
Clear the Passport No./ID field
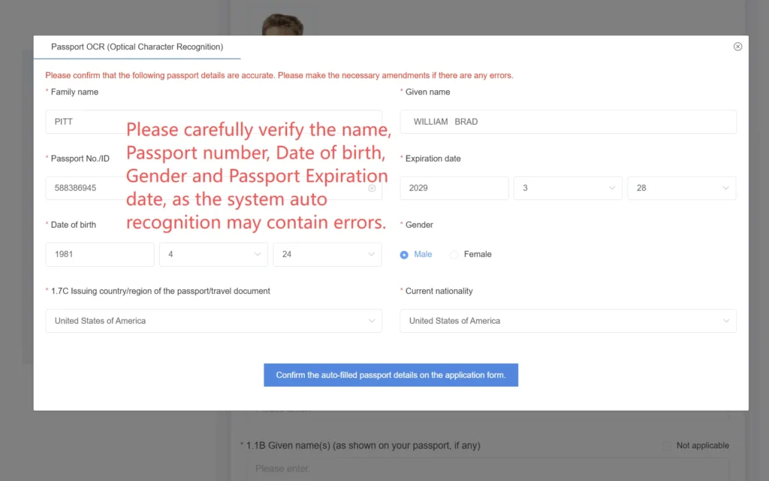[372, 188]
